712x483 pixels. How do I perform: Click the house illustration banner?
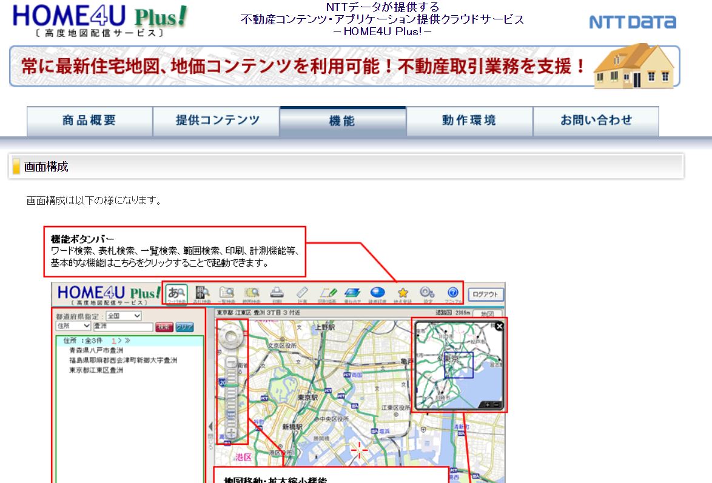[x=634, y=66]
